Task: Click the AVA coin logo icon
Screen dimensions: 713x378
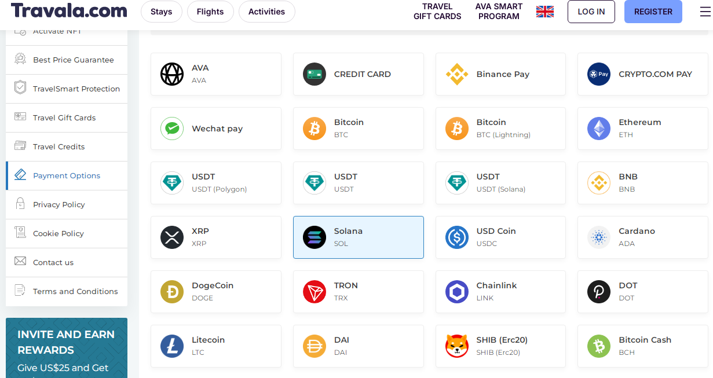Action: [172, 74]
